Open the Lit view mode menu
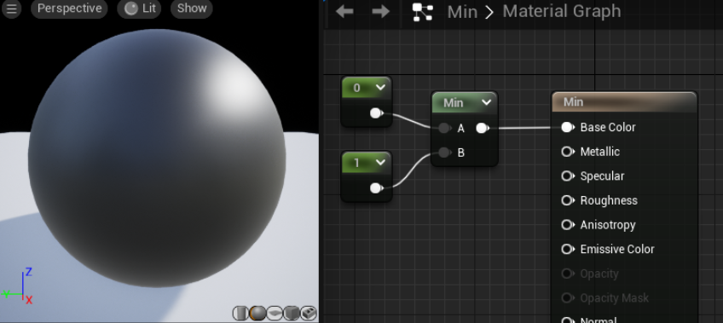 [x=139, y=9]
